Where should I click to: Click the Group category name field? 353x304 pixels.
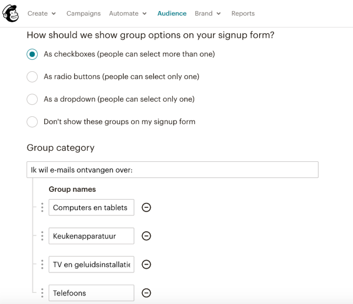click(x=172, y=170)
